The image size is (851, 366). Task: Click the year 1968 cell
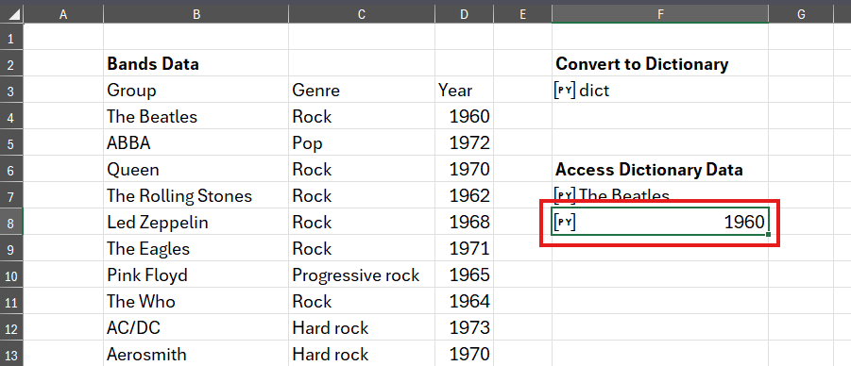[464, 223]
